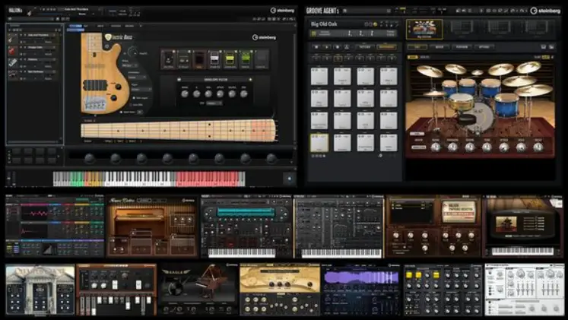The height and width of the screenshot is (320, 568).
Task: Click the highlighted Instrument button in Groove Agent
Action: click(x=386, y=47)
